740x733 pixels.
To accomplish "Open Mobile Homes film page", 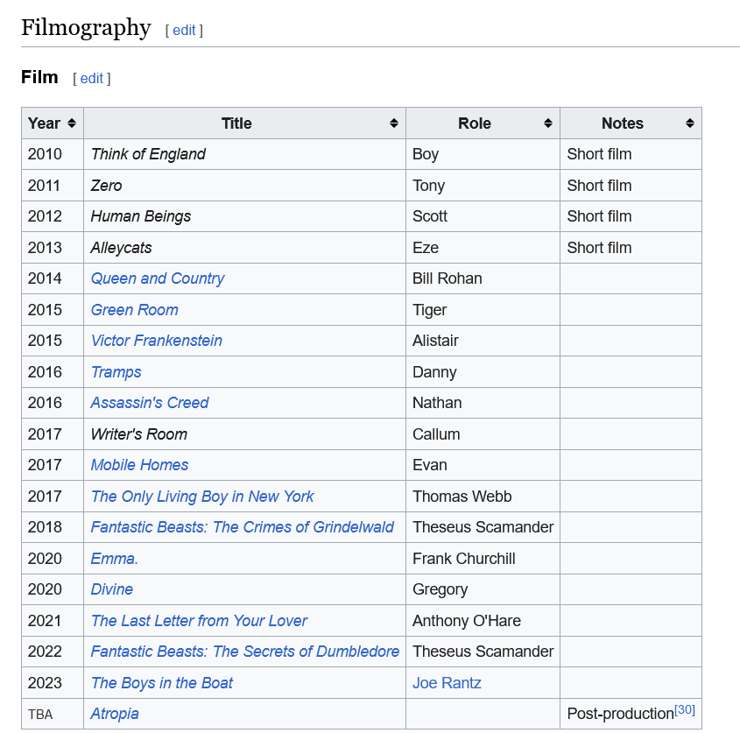I will tap(139, 465).
